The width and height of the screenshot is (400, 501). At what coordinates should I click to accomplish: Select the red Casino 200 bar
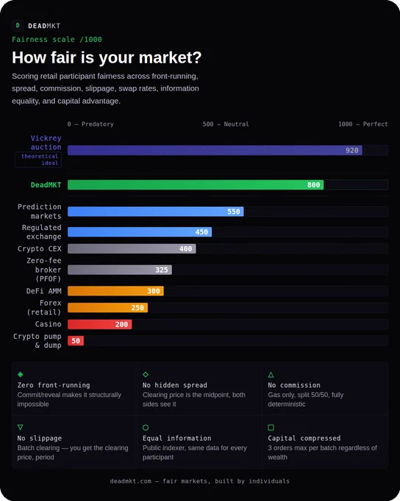[99, 324]
